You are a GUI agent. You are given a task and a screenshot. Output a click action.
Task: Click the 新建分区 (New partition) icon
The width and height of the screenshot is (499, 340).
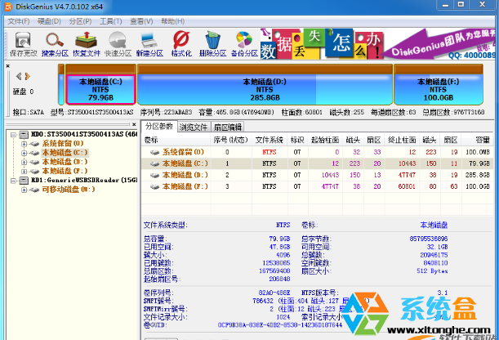[150, 42]
